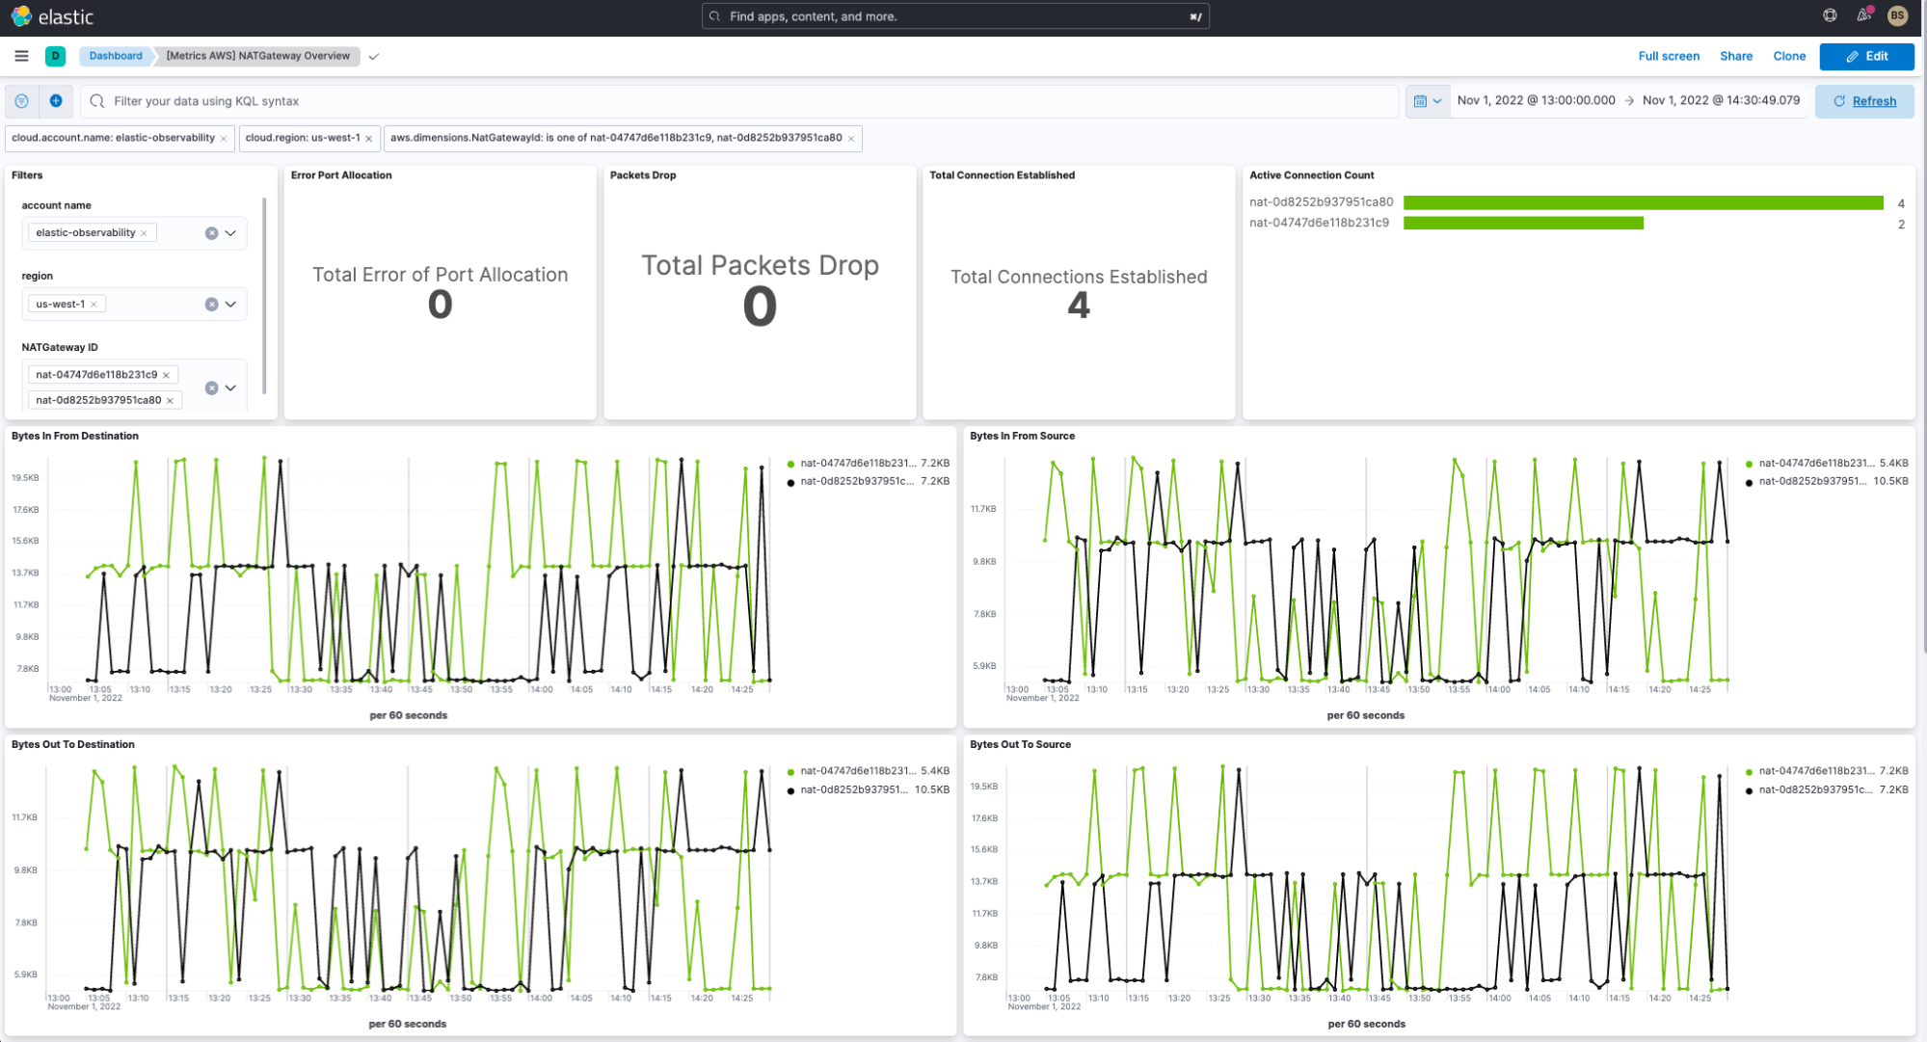Screen dimensions: 1927x1042
Task: Click the Clone icon for dashboard
Action: (x=1790, y=55)
